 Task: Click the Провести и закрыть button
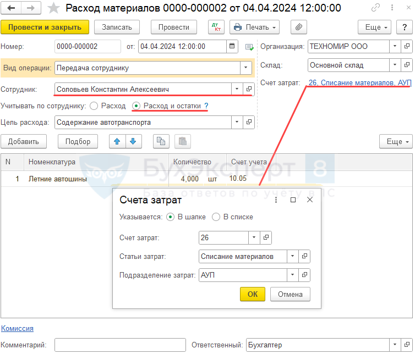[45, 27]
